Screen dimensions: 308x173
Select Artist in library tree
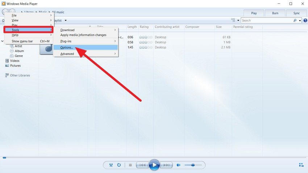click(18, 46)
